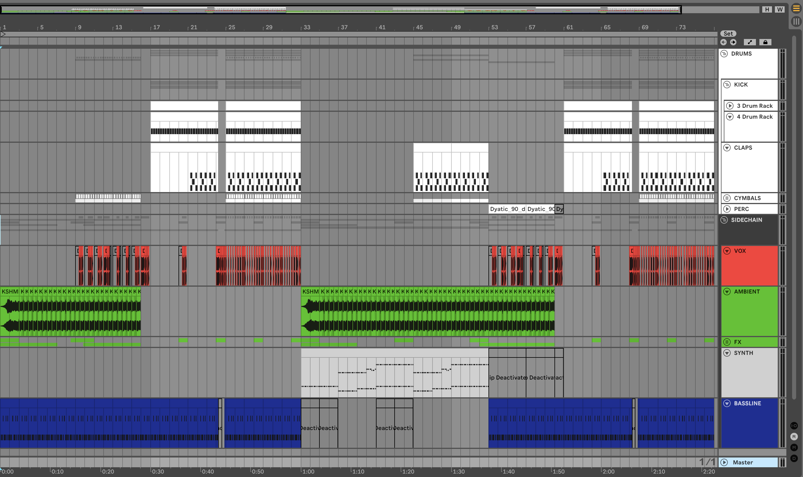The height and width of the screenshot is (477, 803).
Task: Click the KICK group fold icon
Action: click(727, 85)
